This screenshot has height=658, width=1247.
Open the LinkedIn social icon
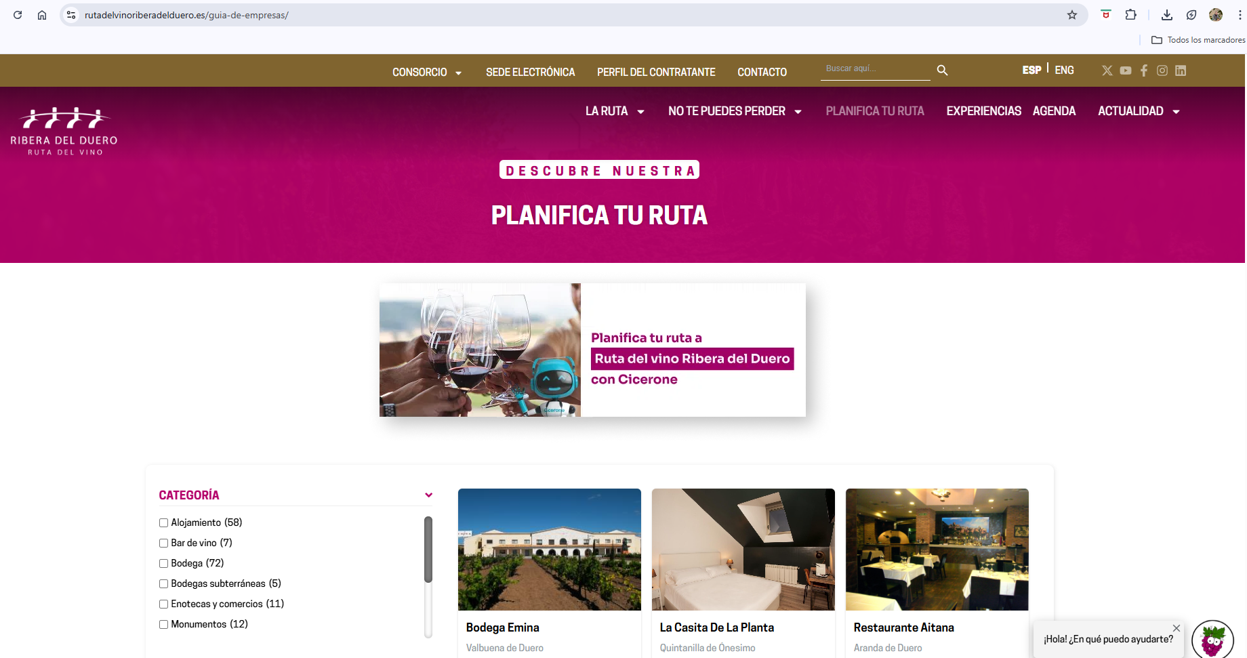tap(1181, 70)
